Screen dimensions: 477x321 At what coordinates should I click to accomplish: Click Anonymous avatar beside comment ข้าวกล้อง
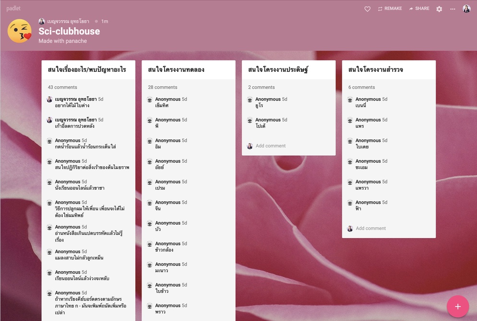[x=149, y=244]
